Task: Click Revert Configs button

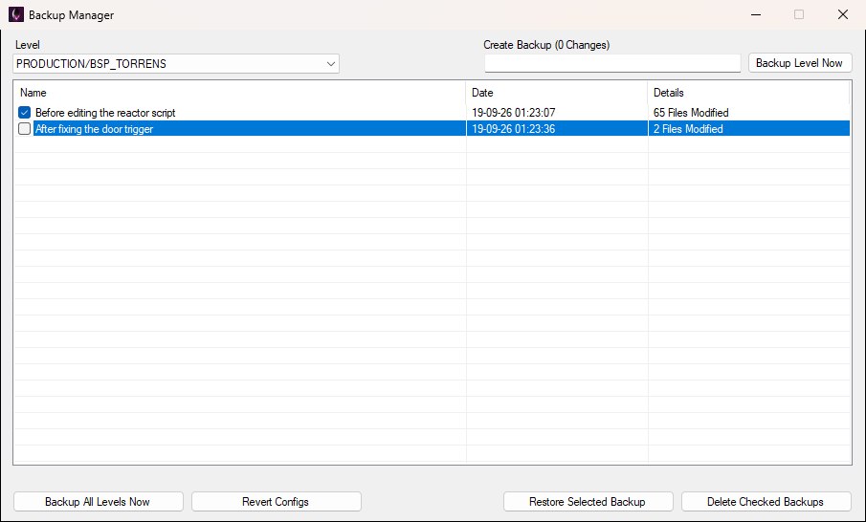Action: pos(277,502)
